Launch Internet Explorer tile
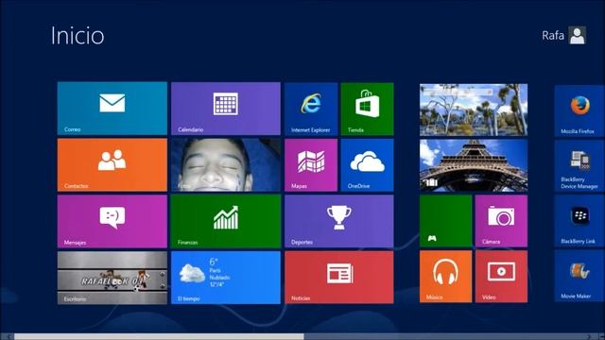This screenshot has width=605, height=340. [x=311, y=110]
